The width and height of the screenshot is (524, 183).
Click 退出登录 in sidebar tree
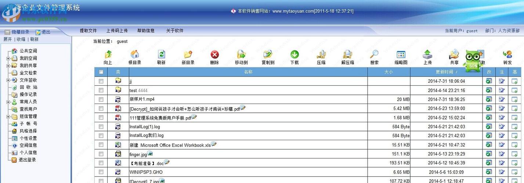[x=27, y=160]
